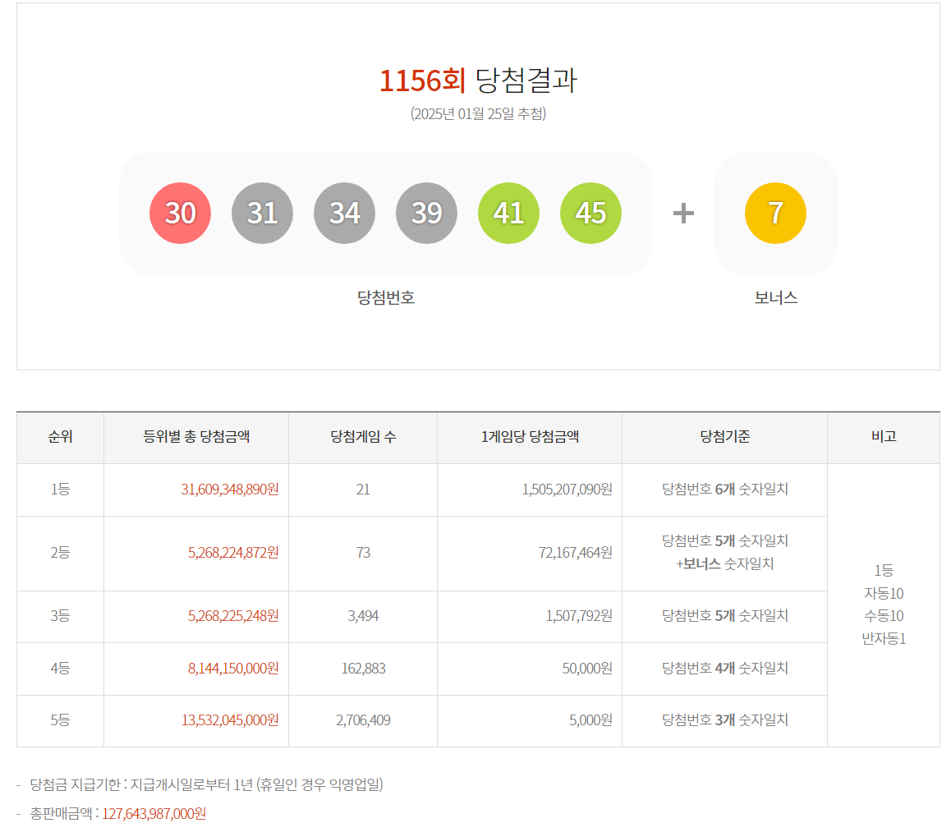Click the total prize '31,609,348,890원'

[229, 490]
